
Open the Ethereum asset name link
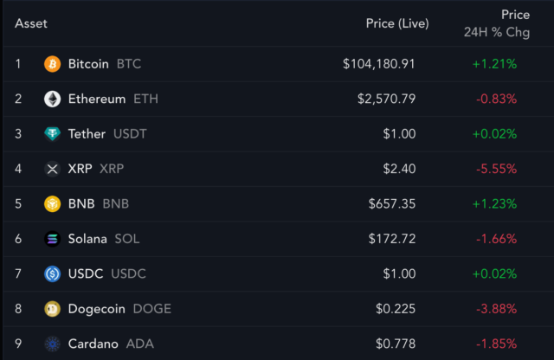click(x=97, y=99)
